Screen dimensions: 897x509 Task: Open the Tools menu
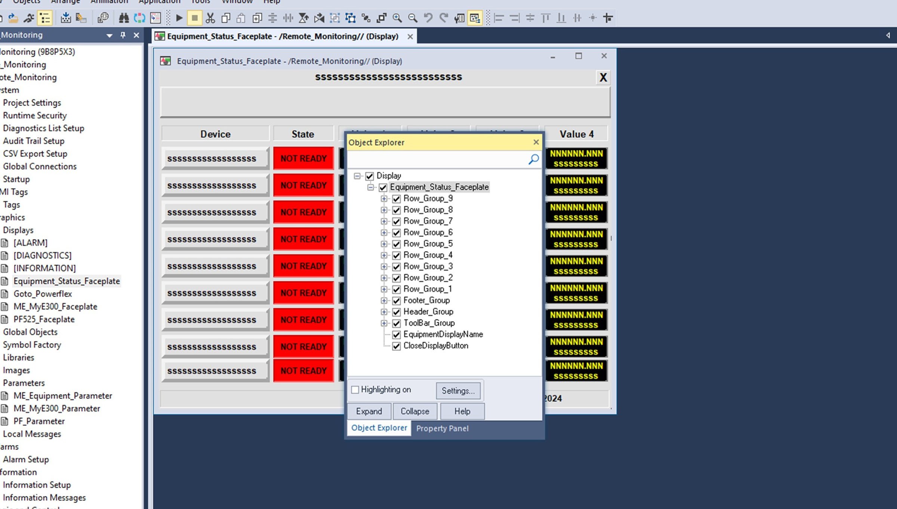(201, 2)
